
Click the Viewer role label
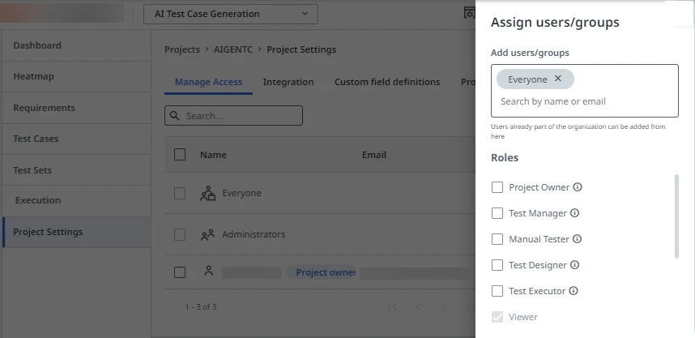(523, 317)
